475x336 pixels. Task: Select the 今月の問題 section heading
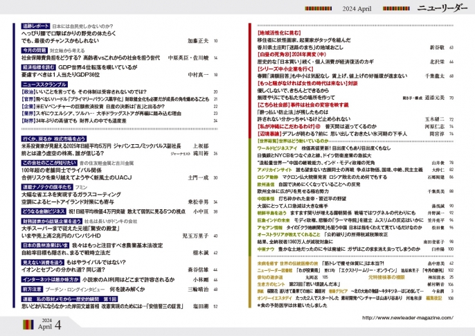(x=35, y=51)
